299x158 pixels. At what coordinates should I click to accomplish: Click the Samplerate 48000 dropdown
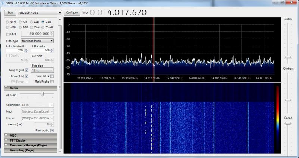37,105
